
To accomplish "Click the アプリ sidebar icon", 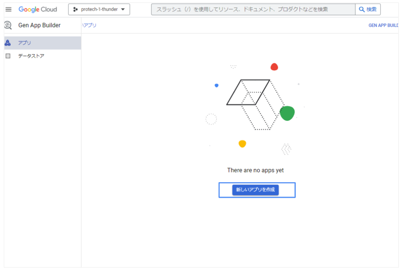I will coord(8,43).
